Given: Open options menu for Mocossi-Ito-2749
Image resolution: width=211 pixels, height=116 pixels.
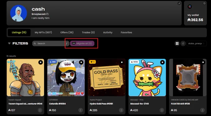Looking at the screenshot, I should (162, 110).
